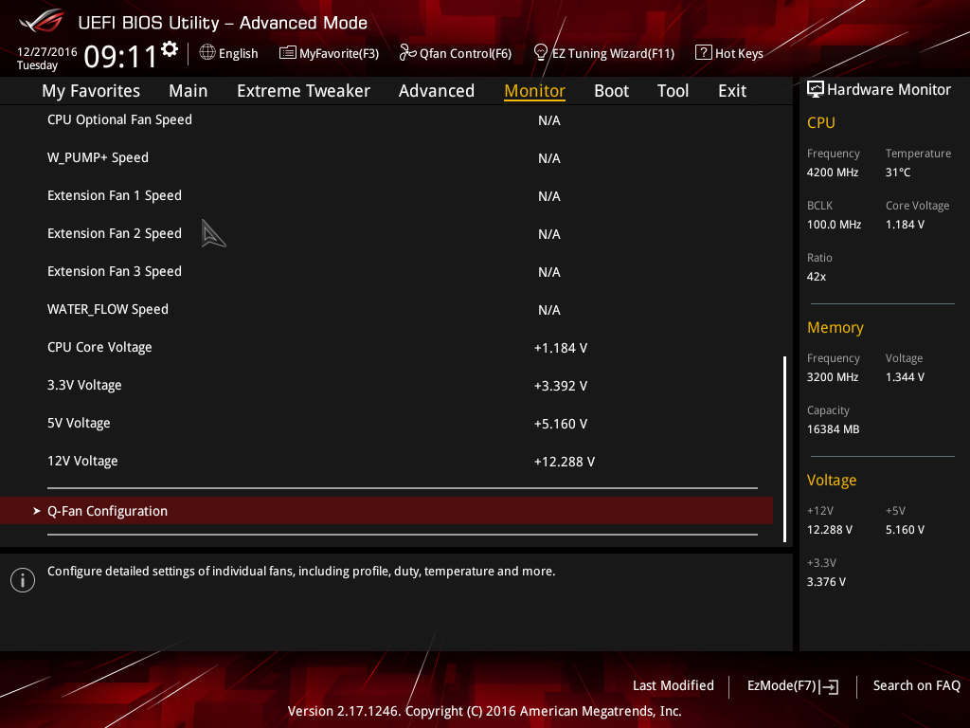Image resolution: width=970 pixels, height=728 pixels.
Task: Start EZ Tuning Wizard(F11)
Action: pyautogui.click(x=613, y=54)
